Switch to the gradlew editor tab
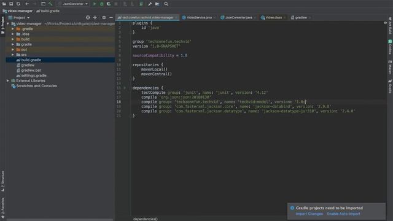The height and width of the screenshot is (221, 393). click(300, 18)
